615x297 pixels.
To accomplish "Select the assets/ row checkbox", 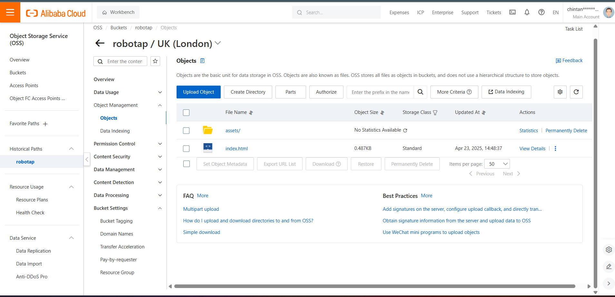I will 186,131.
